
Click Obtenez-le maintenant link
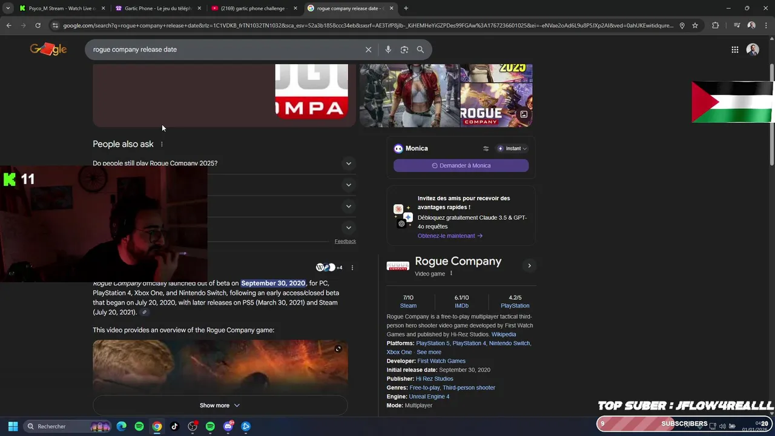tap(450, 236)
